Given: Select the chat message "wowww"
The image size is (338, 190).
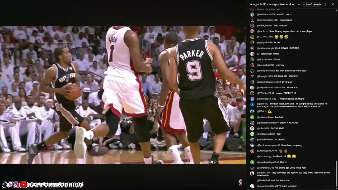Looking at the screenshot, I should (x=280, y=65).
